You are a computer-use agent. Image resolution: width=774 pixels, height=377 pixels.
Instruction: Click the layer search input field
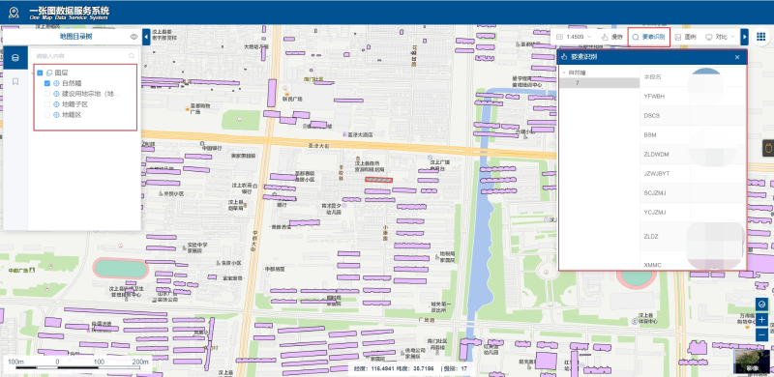(x=79, y=56)
